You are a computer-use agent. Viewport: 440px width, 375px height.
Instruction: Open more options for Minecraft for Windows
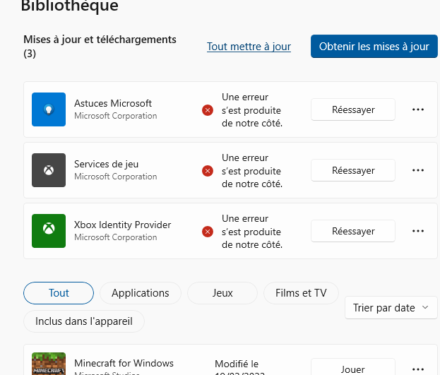(x=418, y=369)
